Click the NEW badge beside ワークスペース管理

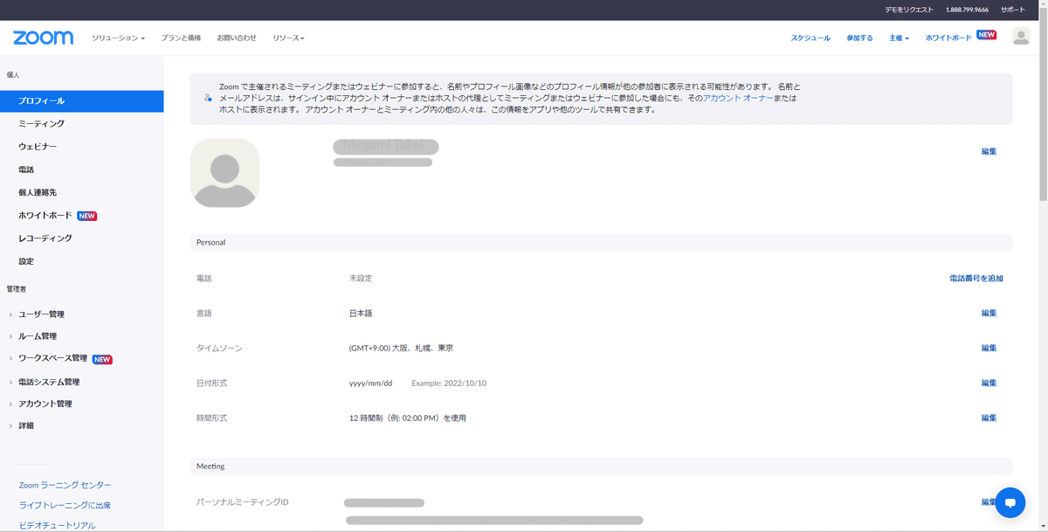coord(102,359)
